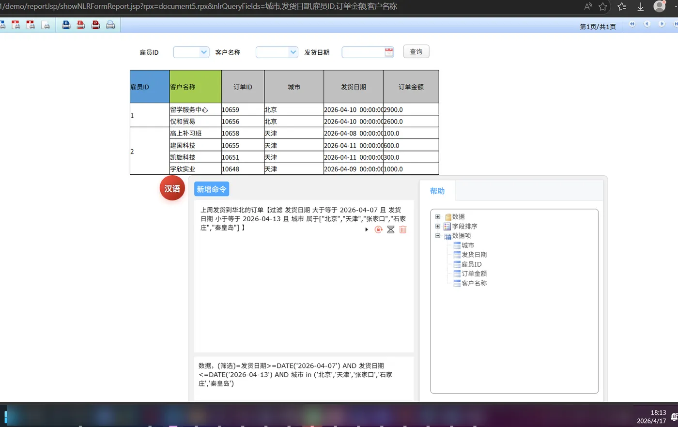The width and height of the screenshot is (678, 427).
Task: Click the hourglass history icon
Action: pyautogui.click(x=390, y=229)
